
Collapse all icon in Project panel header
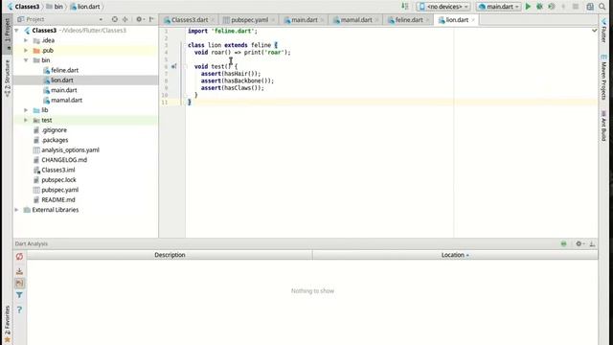125,19
